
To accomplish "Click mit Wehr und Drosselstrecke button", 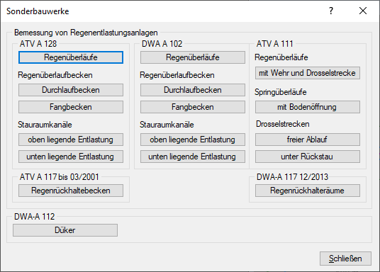I will coord(308,73).
